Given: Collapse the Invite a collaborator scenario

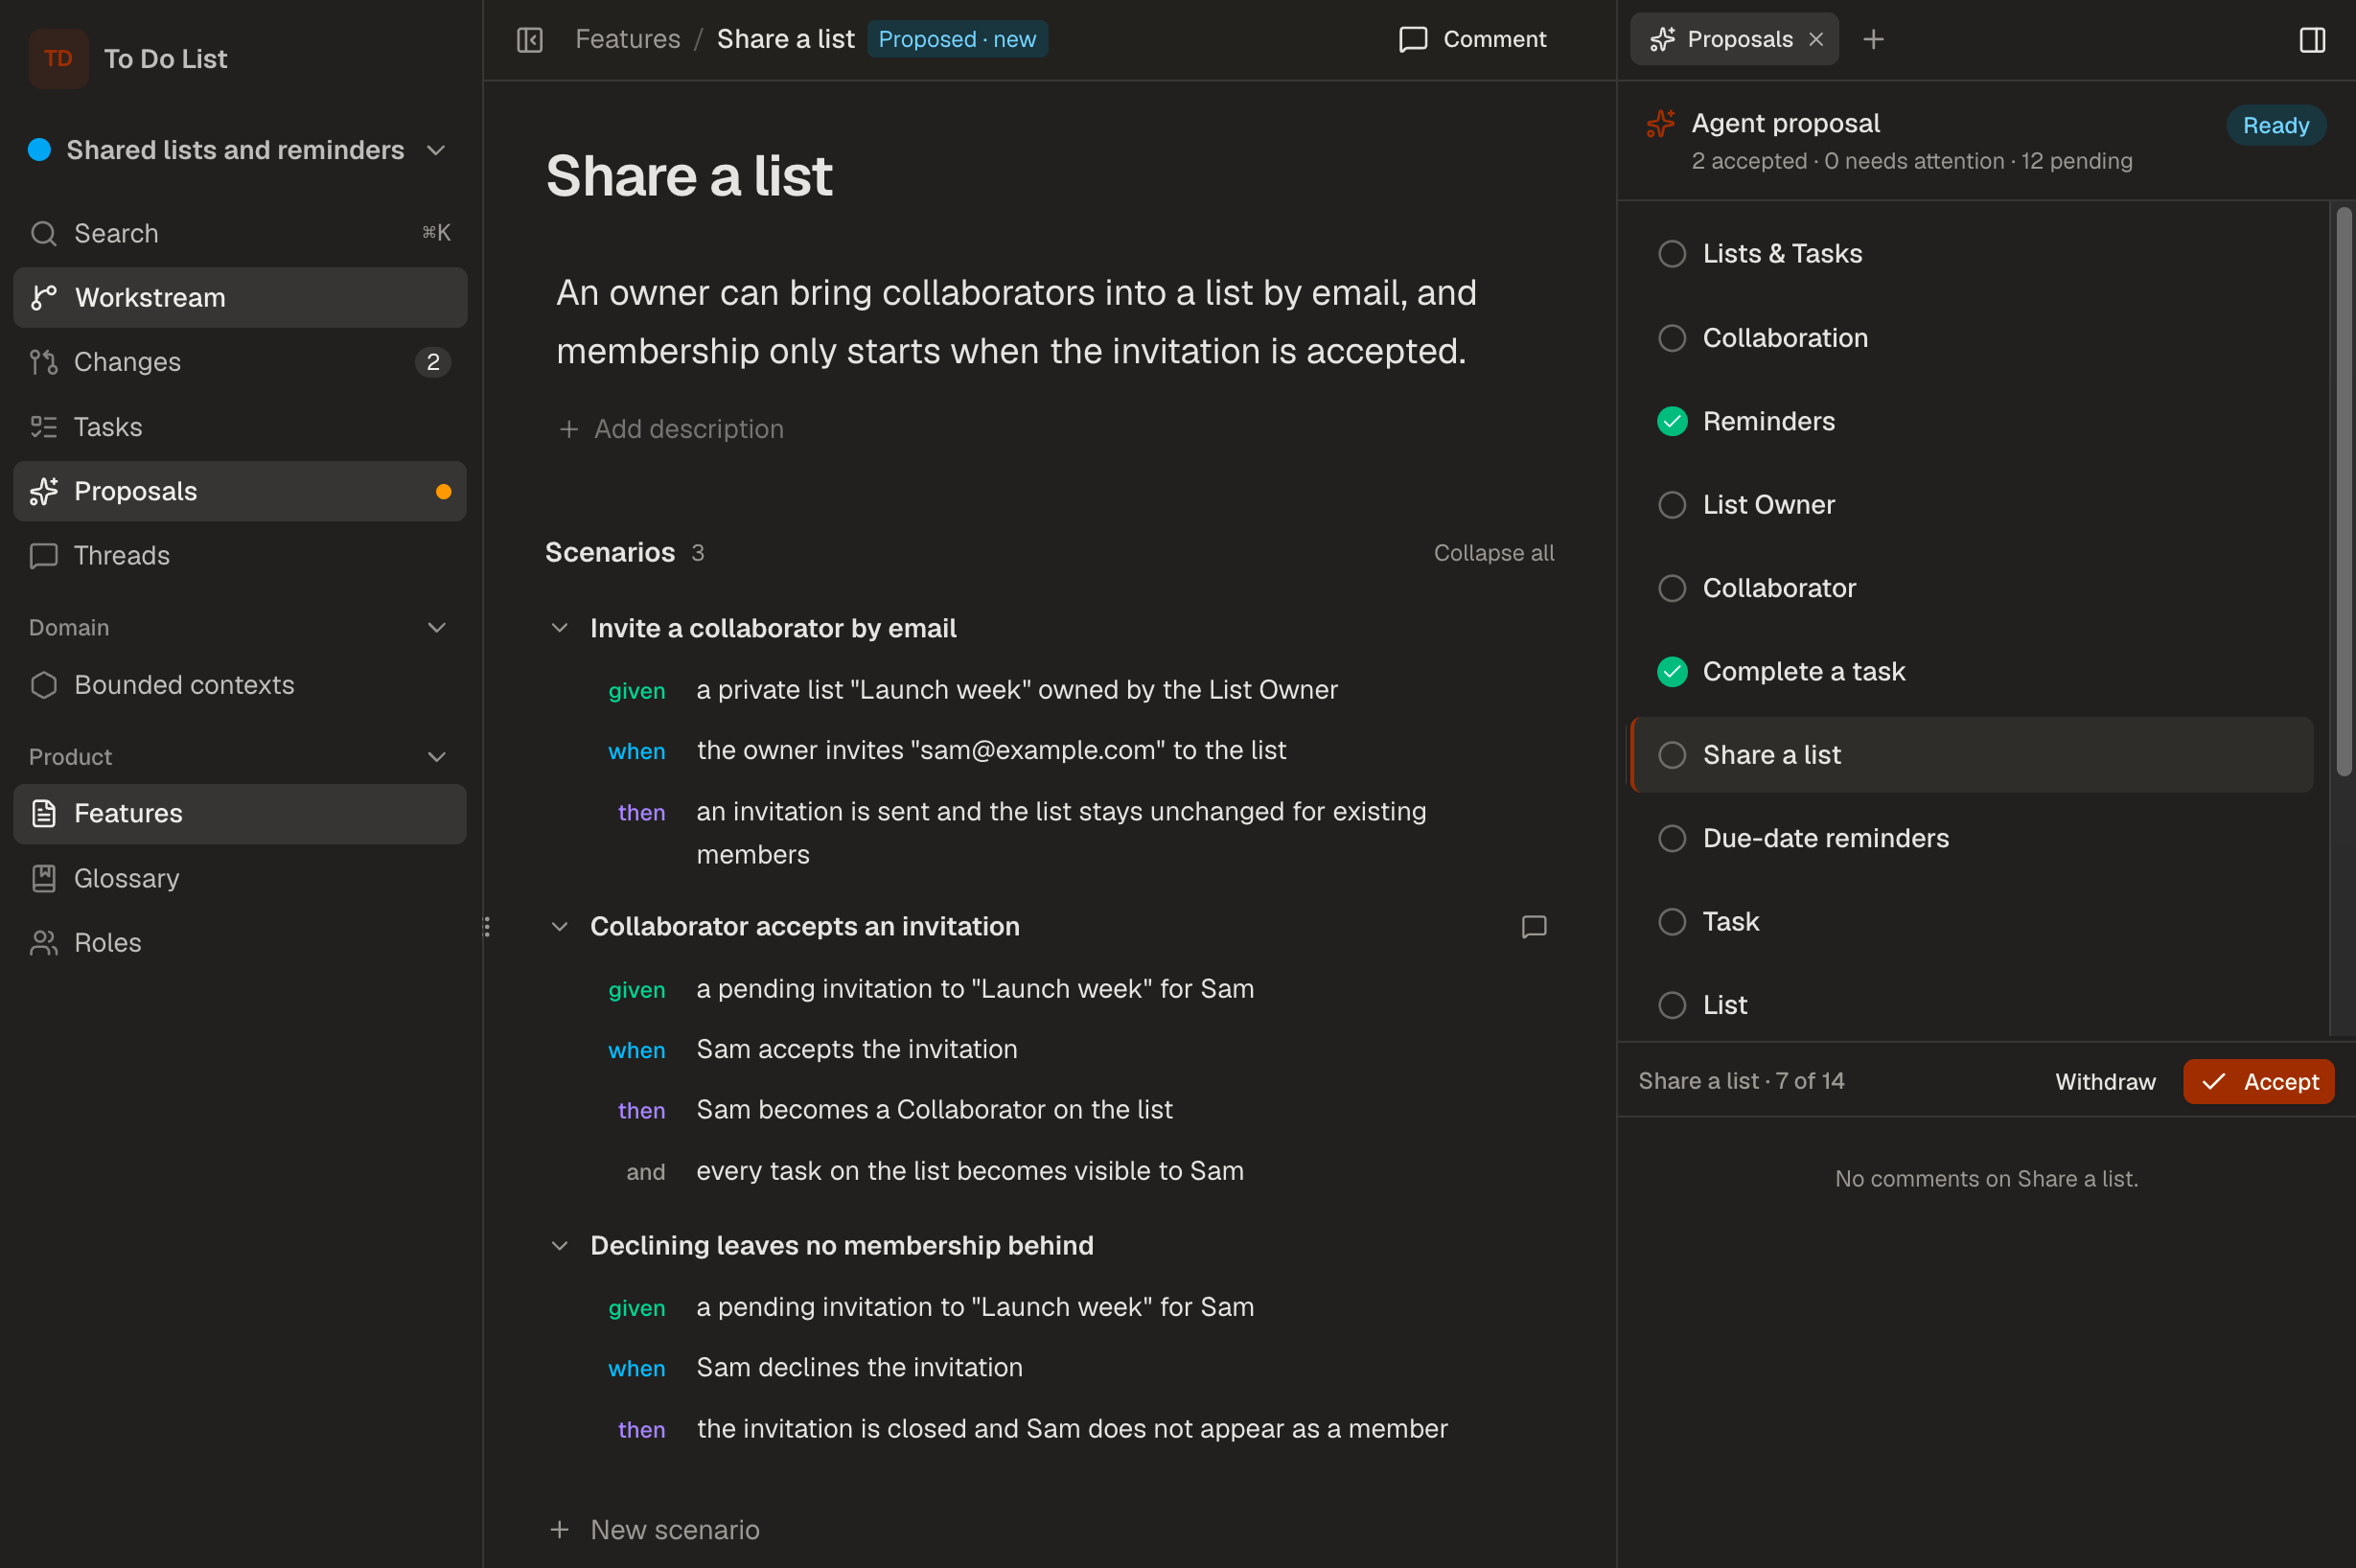Looking at the screenshot, I should click(x=560, y=628).
